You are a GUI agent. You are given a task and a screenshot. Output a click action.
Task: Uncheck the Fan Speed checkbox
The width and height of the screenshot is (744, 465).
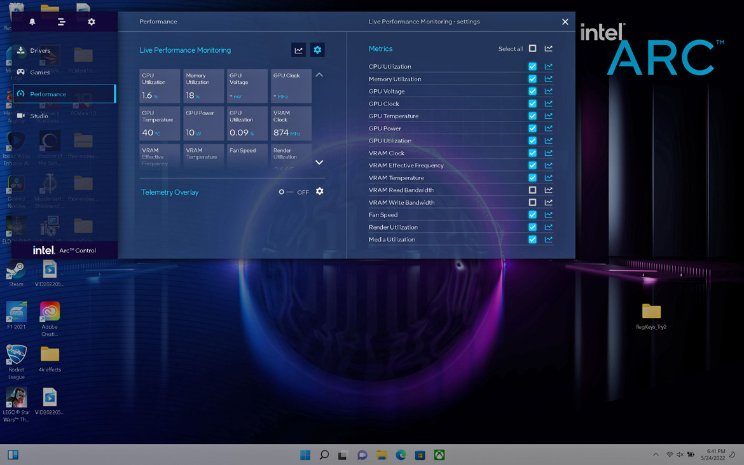[532, 214]
